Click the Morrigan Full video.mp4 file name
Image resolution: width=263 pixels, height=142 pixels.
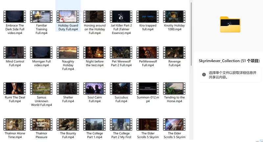(x=41, y=63)
